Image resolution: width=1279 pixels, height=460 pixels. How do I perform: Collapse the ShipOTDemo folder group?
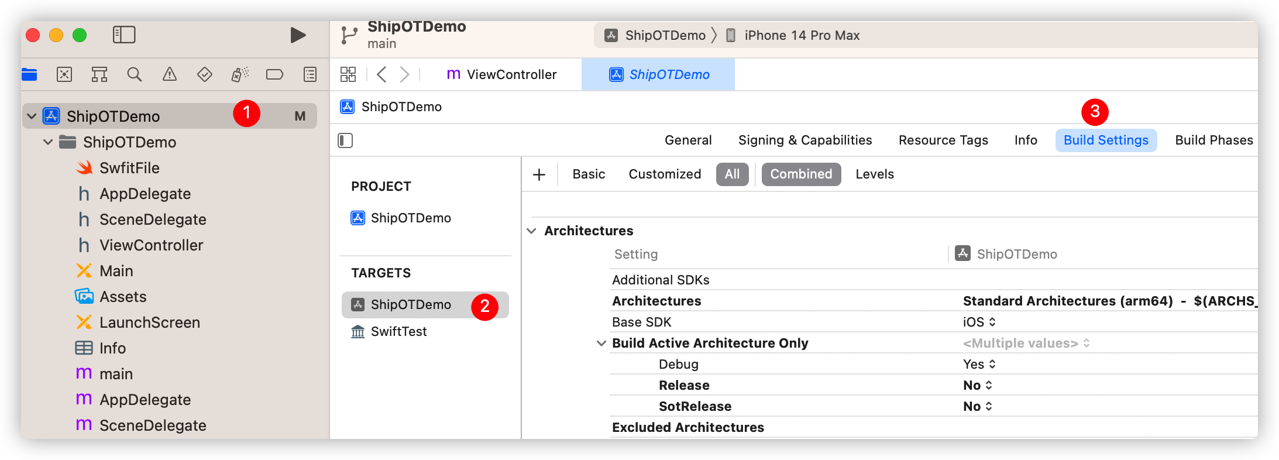click(x=48, y=142)
